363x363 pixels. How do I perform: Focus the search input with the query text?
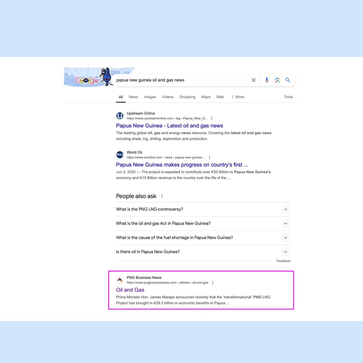[181, 80]
